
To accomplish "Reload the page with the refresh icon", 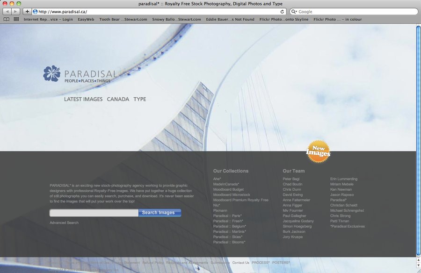I will point(282,12).
